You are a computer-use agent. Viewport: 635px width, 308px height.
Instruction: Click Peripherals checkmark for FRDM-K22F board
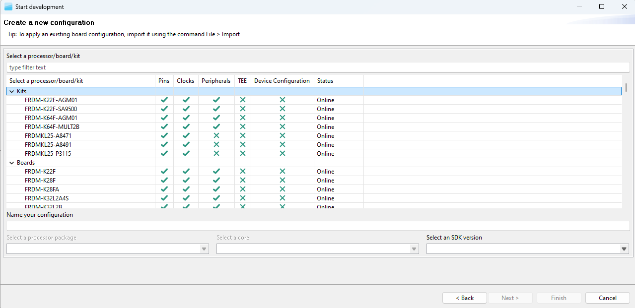(216, 171)
